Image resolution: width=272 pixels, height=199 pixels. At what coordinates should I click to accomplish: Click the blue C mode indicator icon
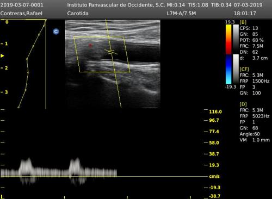click(x=56, y=32)
